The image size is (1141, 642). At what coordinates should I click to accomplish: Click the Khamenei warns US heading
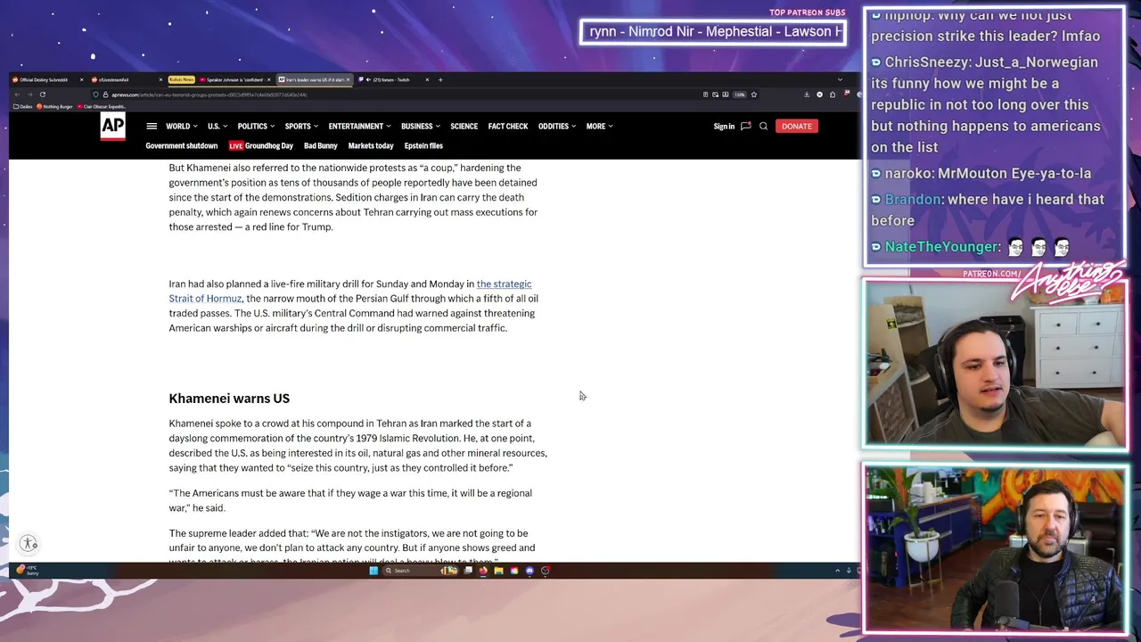coord(229,399)
